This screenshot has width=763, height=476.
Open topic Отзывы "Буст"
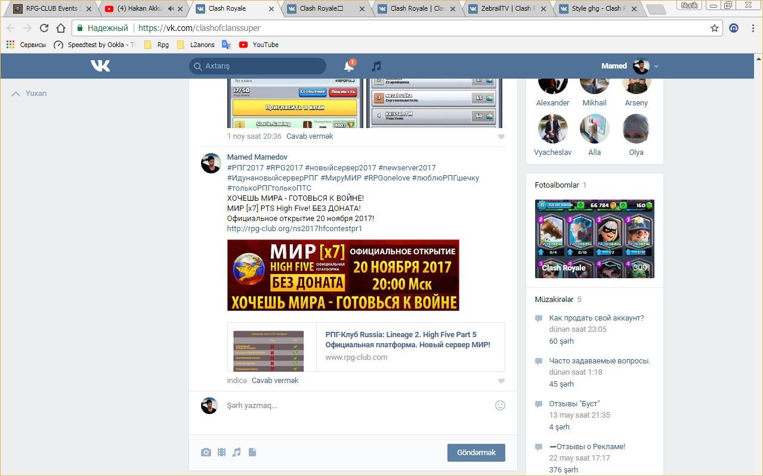574,404
